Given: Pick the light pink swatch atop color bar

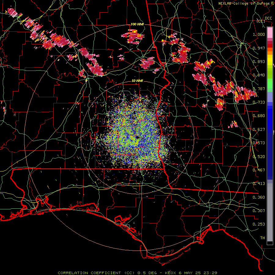Looking at the screenshot, I should (x=270, y=32).
